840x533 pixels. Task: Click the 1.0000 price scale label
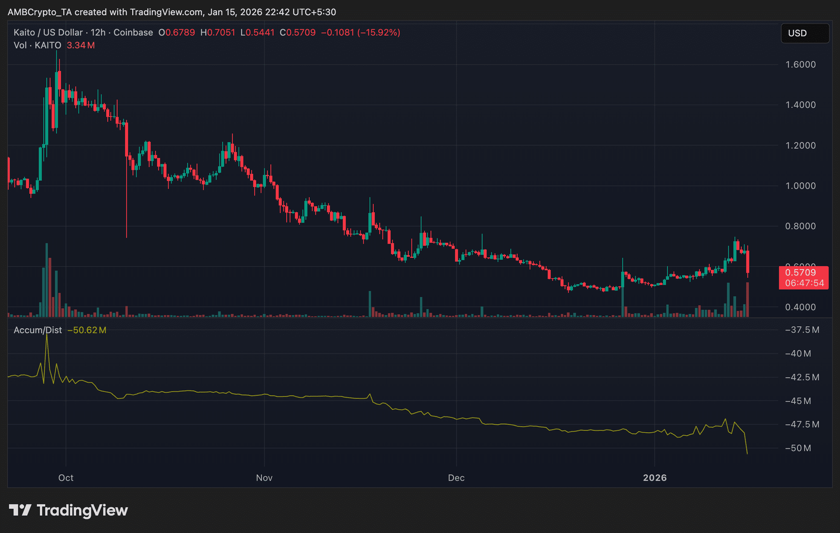click(x=801, y=186)
